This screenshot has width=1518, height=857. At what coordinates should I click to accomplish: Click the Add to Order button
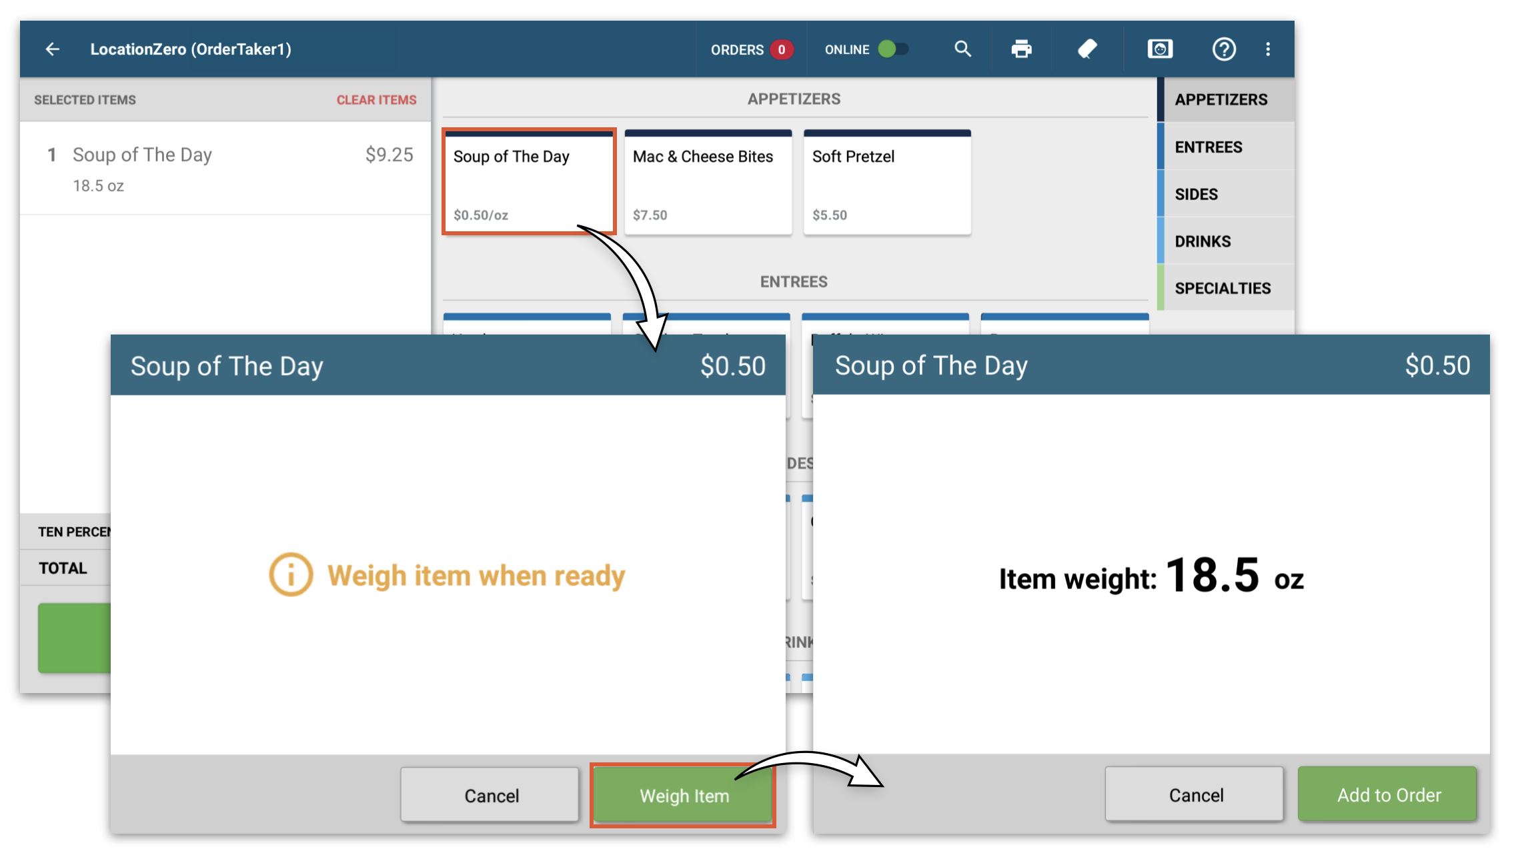(x=1389, y=794)
